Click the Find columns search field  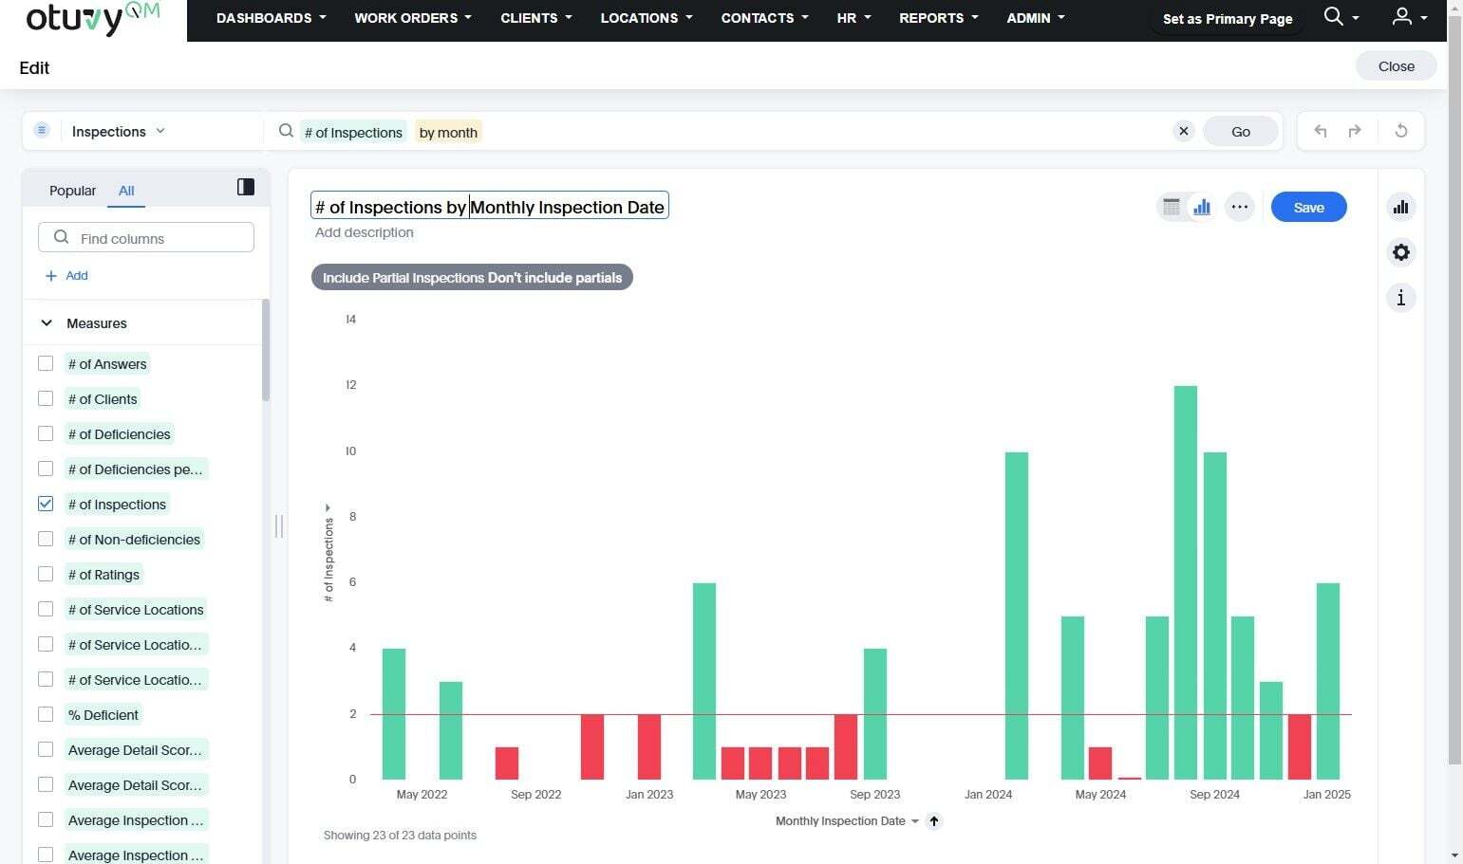pos(146,238)
